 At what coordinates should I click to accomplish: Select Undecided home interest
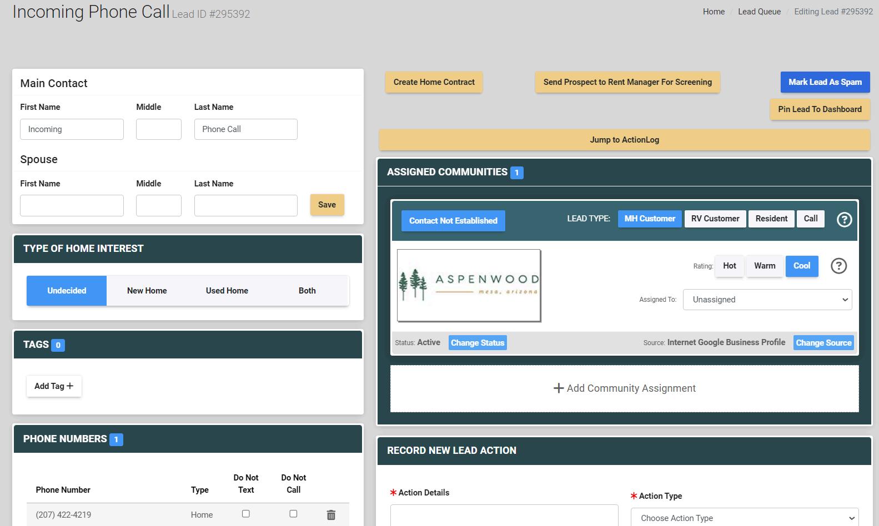67,291
